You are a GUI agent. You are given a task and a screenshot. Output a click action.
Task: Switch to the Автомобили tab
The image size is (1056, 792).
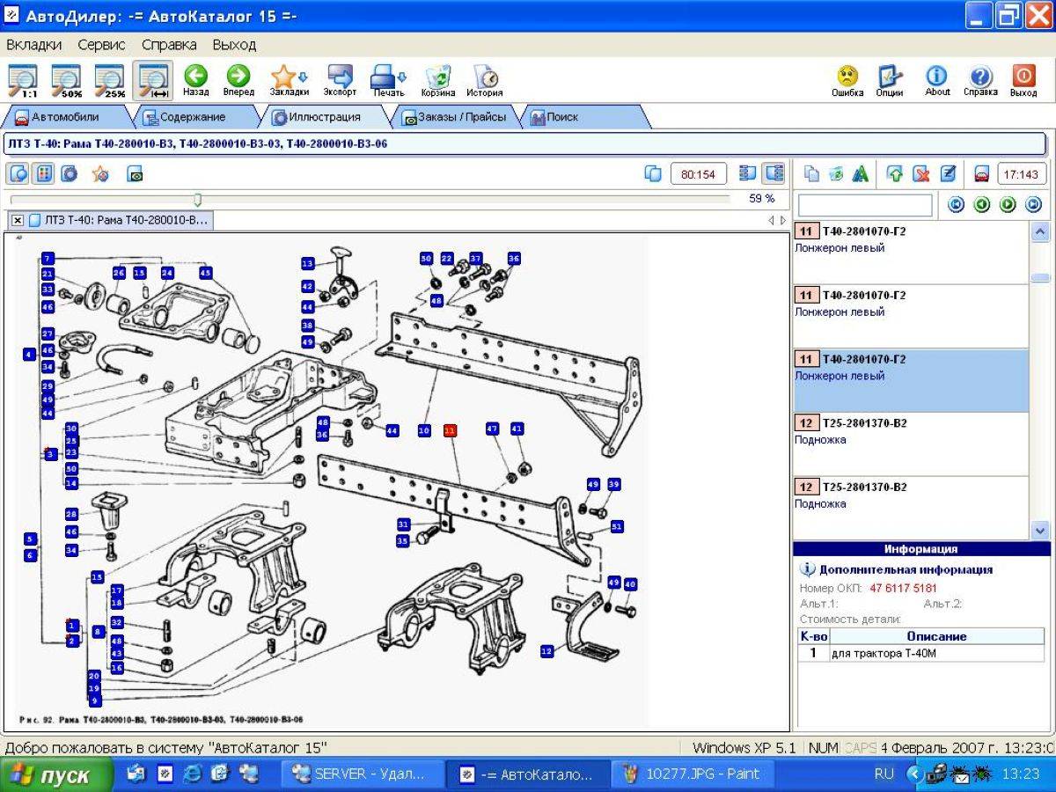[67, 116]
